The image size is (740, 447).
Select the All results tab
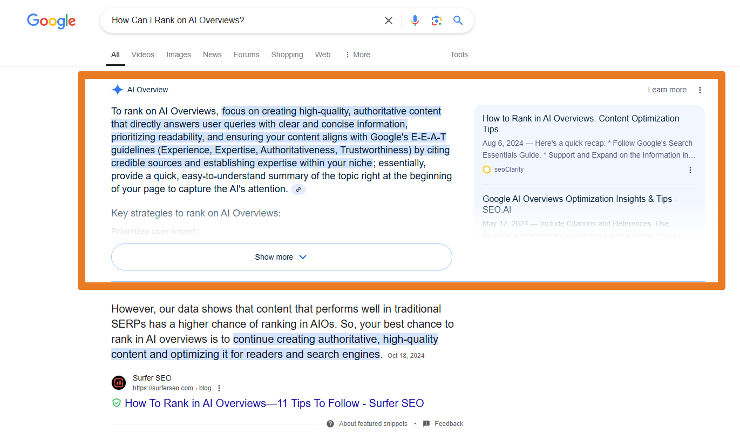tap(116, 55)
